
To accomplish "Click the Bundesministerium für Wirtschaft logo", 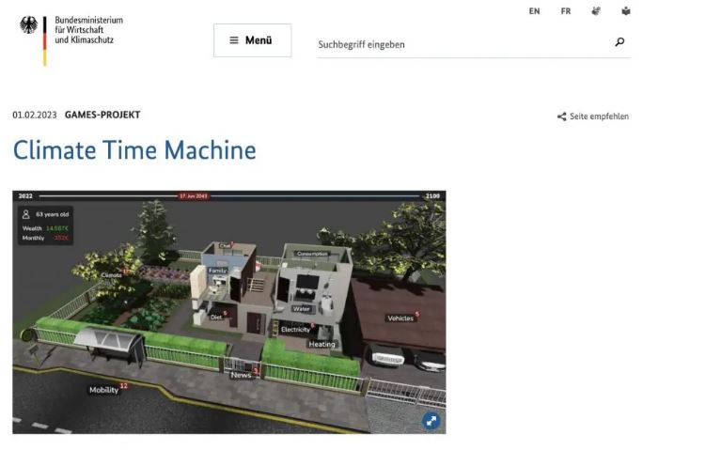I will pos(71,40).
